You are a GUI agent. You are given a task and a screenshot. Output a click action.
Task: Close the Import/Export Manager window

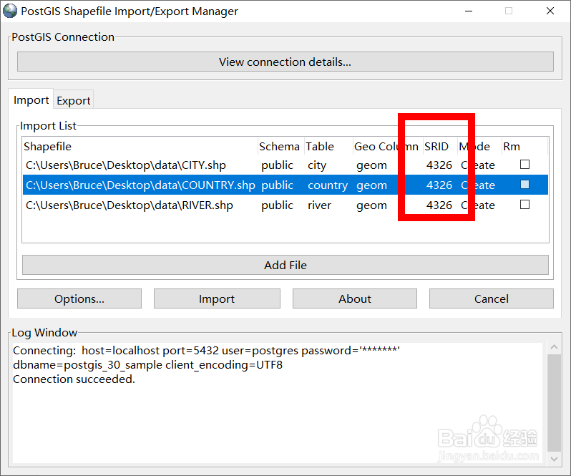550,11
